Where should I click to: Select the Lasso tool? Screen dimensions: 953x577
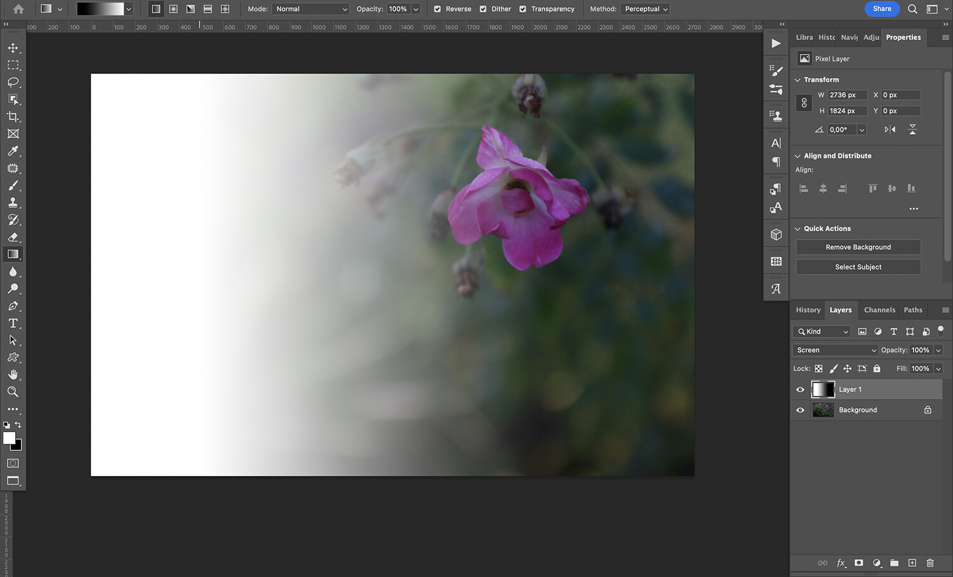point(13,82)
